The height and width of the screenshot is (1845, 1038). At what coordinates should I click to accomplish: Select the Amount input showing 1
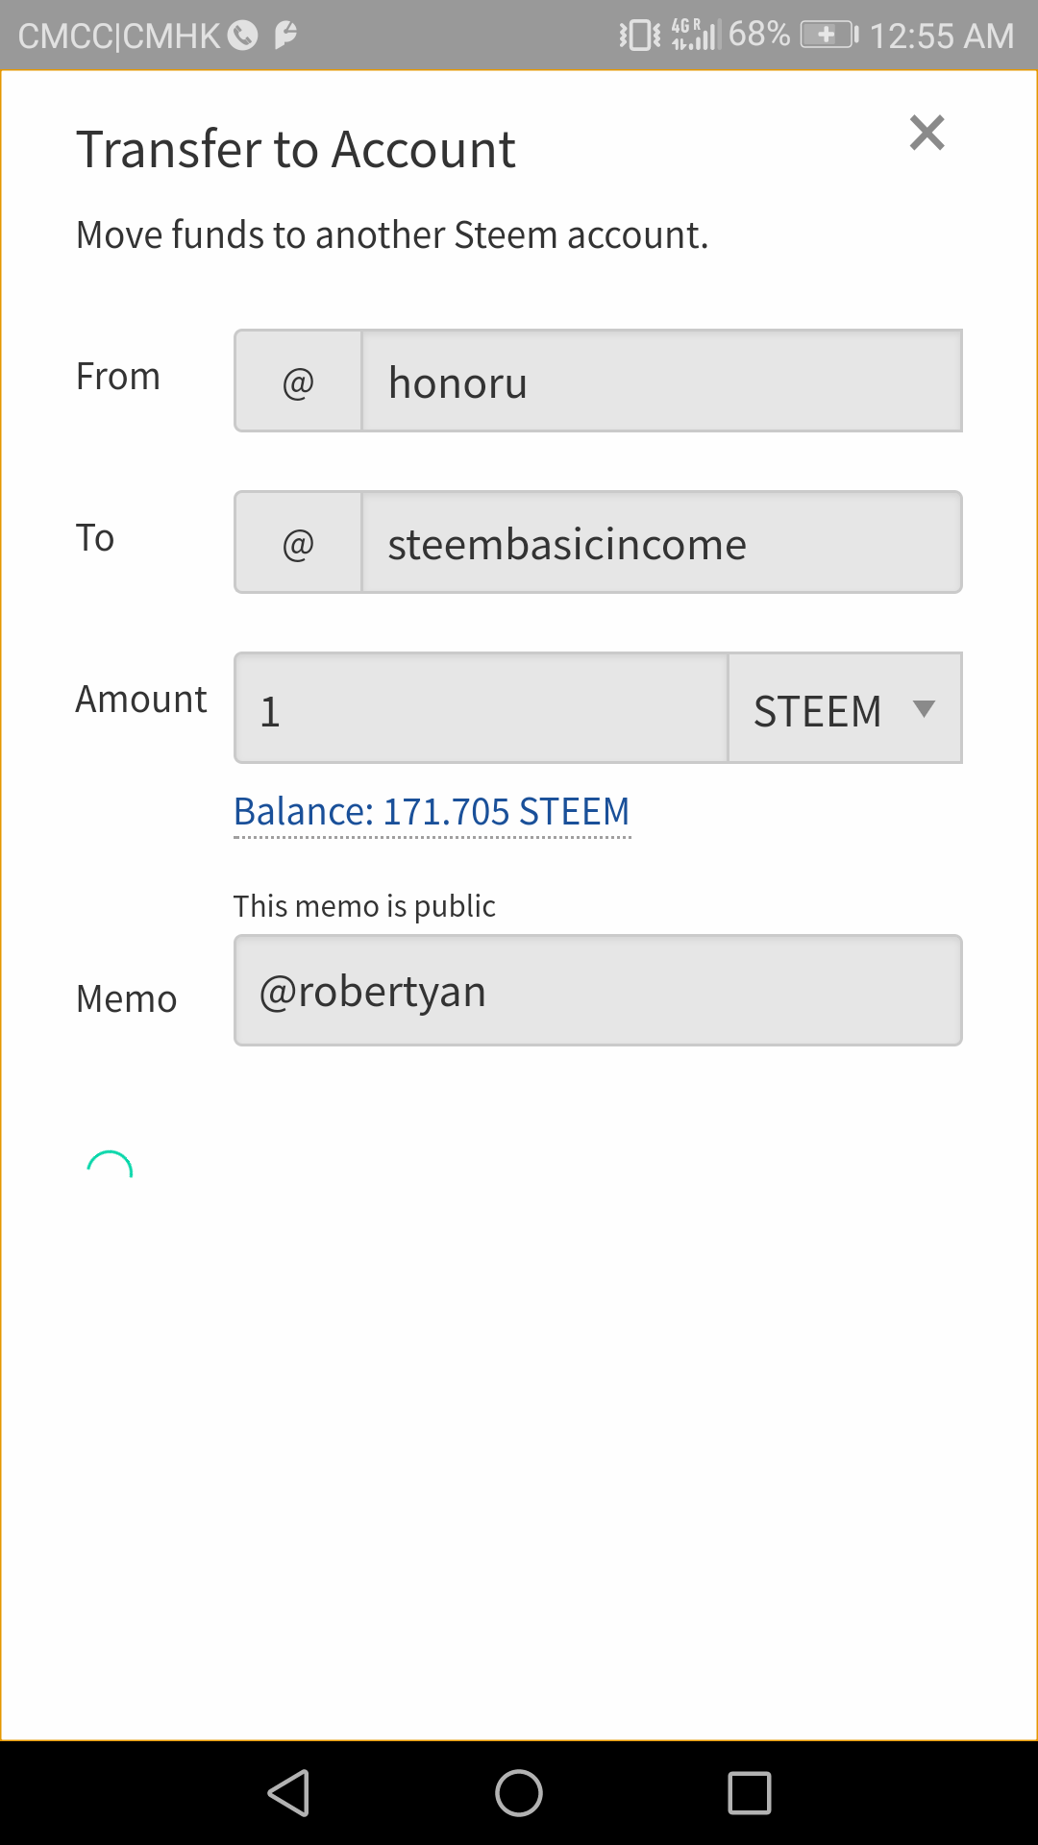tap(482, 709)
